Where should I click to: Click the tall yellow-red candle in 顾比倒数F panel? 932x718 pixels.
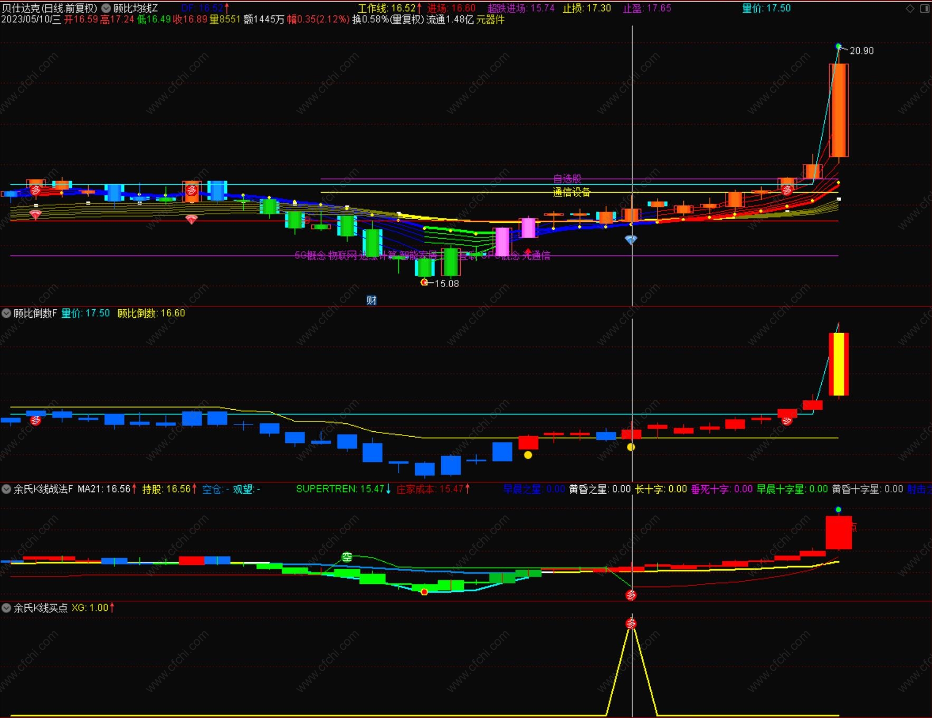pos(839,364)
